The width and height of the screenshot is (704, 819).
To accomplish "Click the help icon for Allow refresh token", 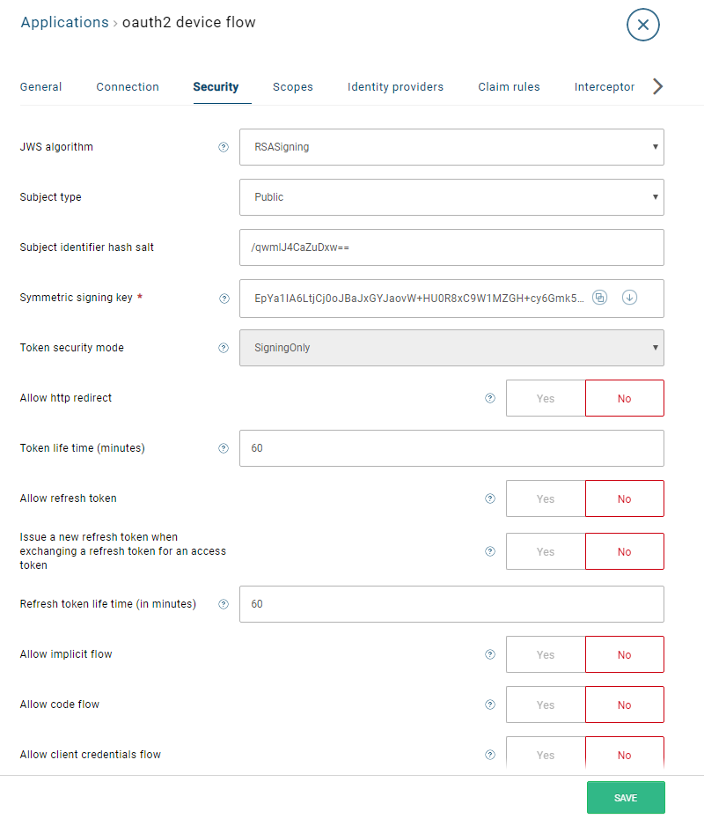I will coord(490,498).
